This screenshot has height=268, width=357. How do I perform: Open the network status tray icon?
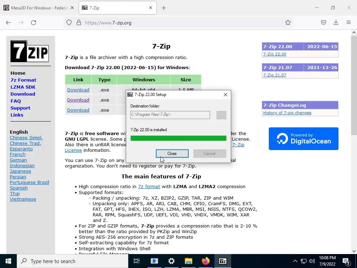click(304, 261)
